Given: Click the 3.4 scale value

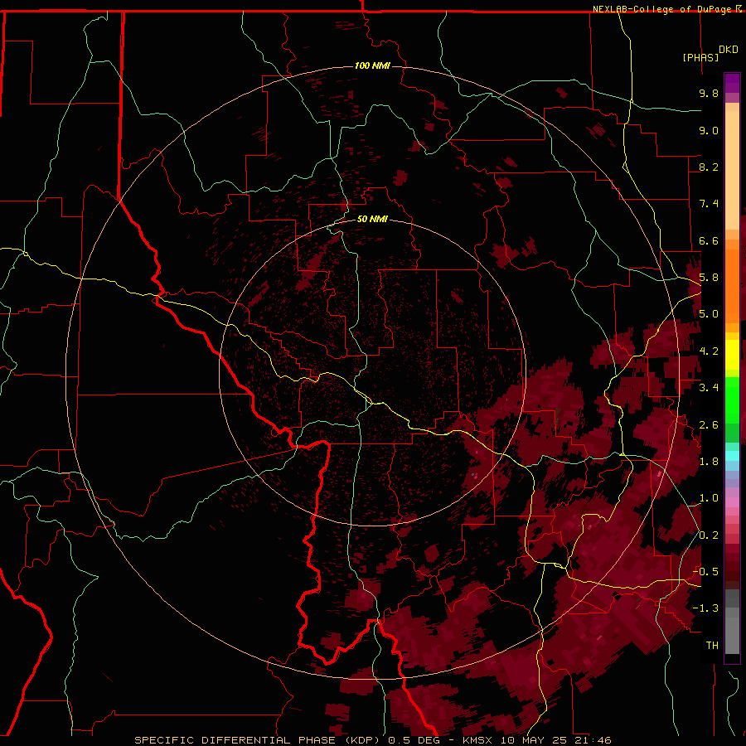Looking at the screenshot, I should pos(709,388).
